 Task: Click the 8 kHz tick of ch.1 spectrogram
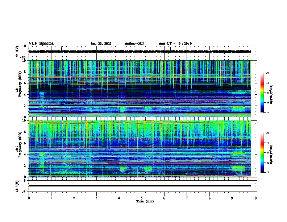click(25, 72)
